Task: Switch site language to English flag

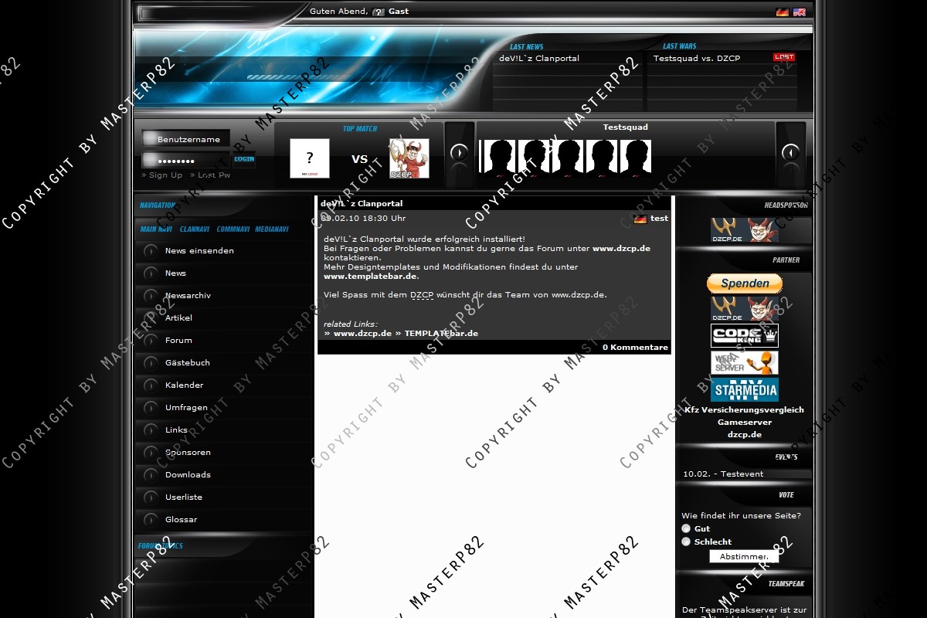Action: [800, 12]
